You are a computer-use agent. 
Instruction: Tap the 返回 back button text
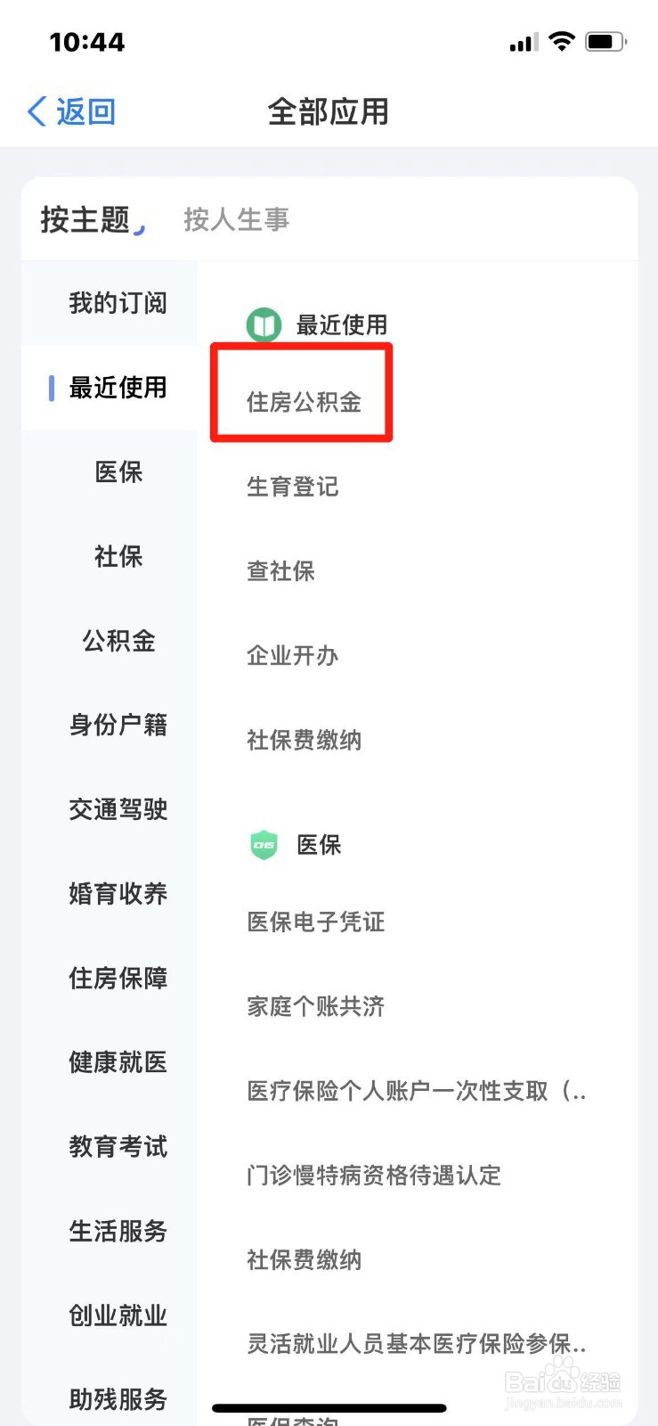[86, 111]
